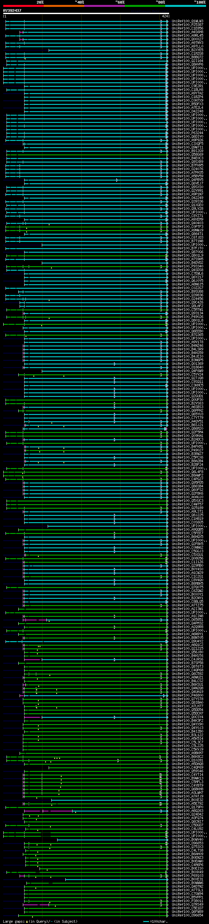Select the AV392437 query label
The height and width of the screenshot is (924, 209).
[x=12, y=10]
